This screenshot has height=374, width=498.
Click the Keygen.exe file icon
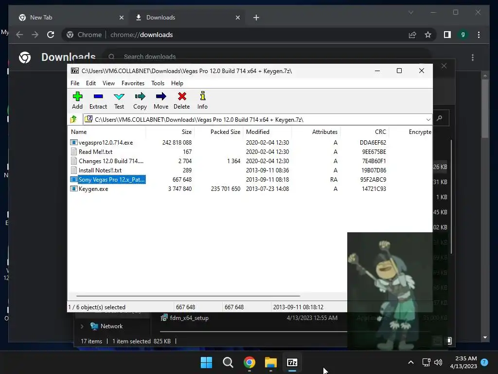74,188
